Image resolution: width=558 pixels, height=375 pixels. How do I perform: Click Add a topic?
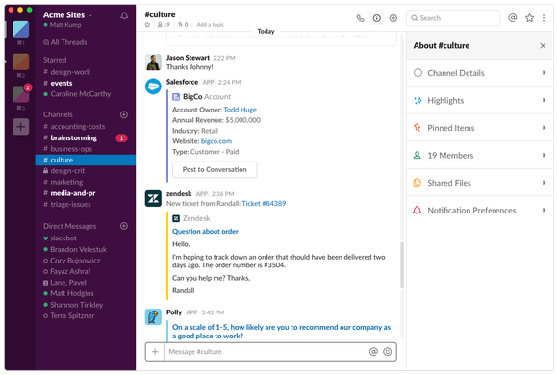coord(211,25)
